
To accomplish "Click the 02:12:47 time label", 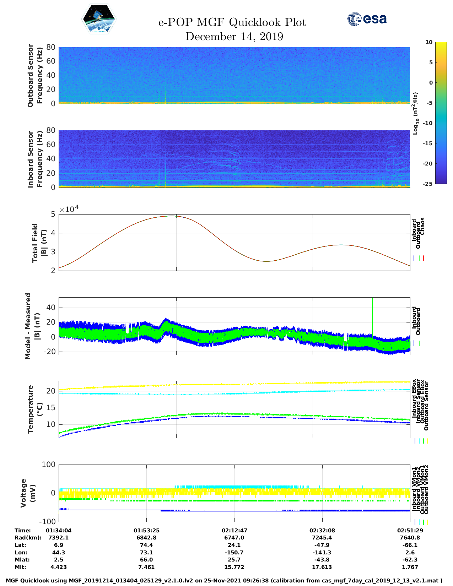I will [x=234, y=530].
